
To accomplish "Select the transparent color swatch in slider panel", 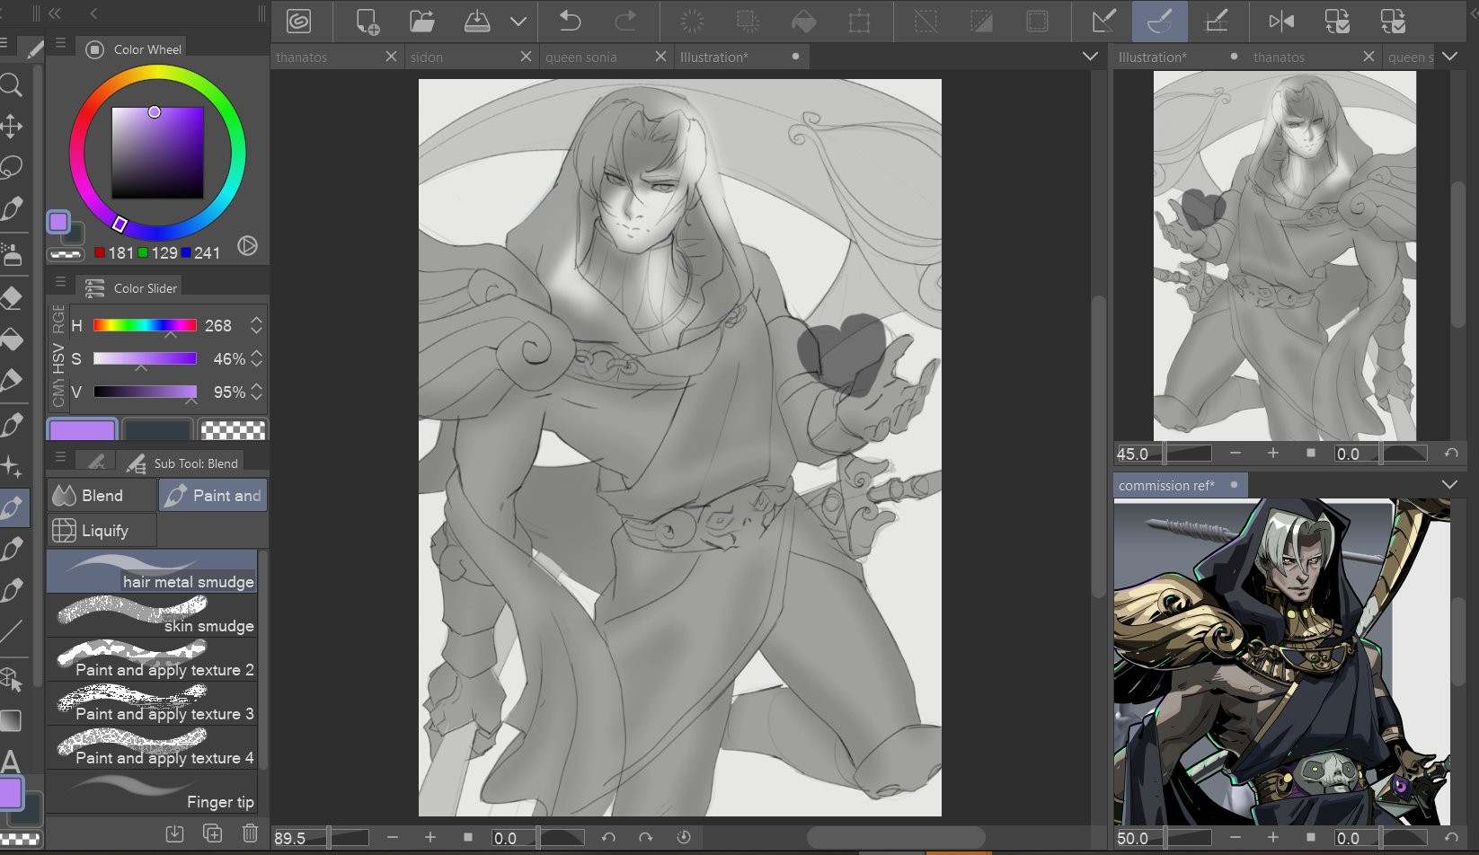I will coord(233,430).
